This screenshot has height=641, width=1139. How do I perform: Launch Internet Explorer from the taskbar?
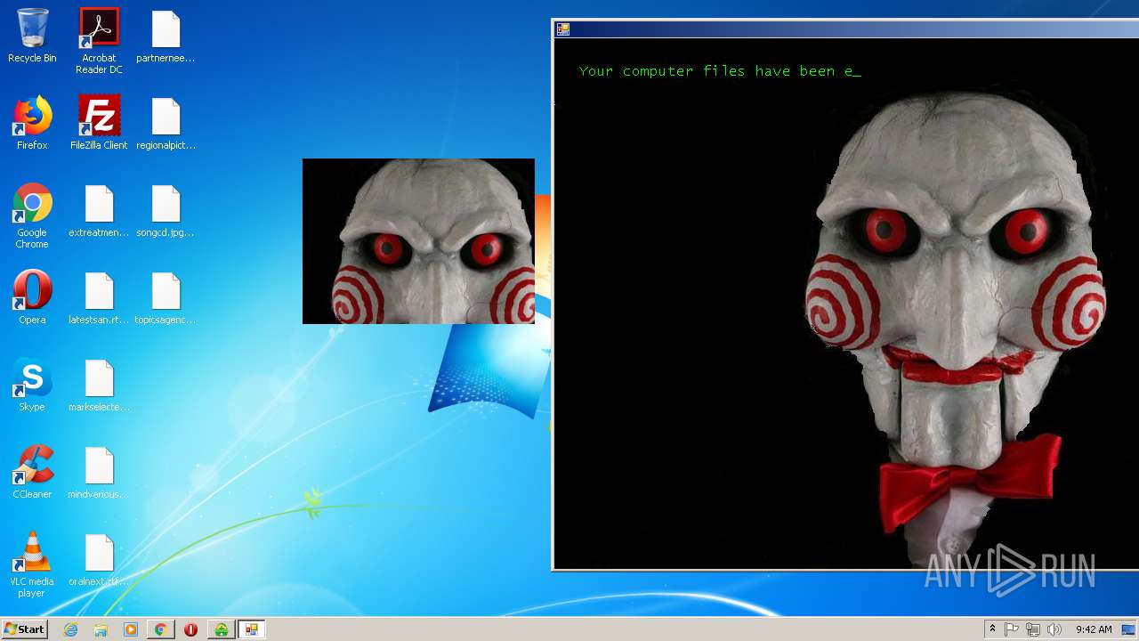coord(70,629)
